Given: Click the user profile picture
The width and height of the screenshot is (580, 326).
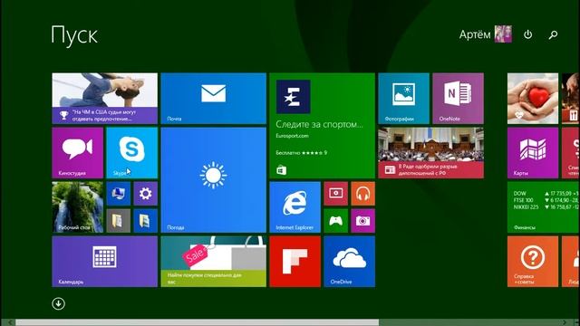Looking at the screenshot, I should tap(504, 34).
